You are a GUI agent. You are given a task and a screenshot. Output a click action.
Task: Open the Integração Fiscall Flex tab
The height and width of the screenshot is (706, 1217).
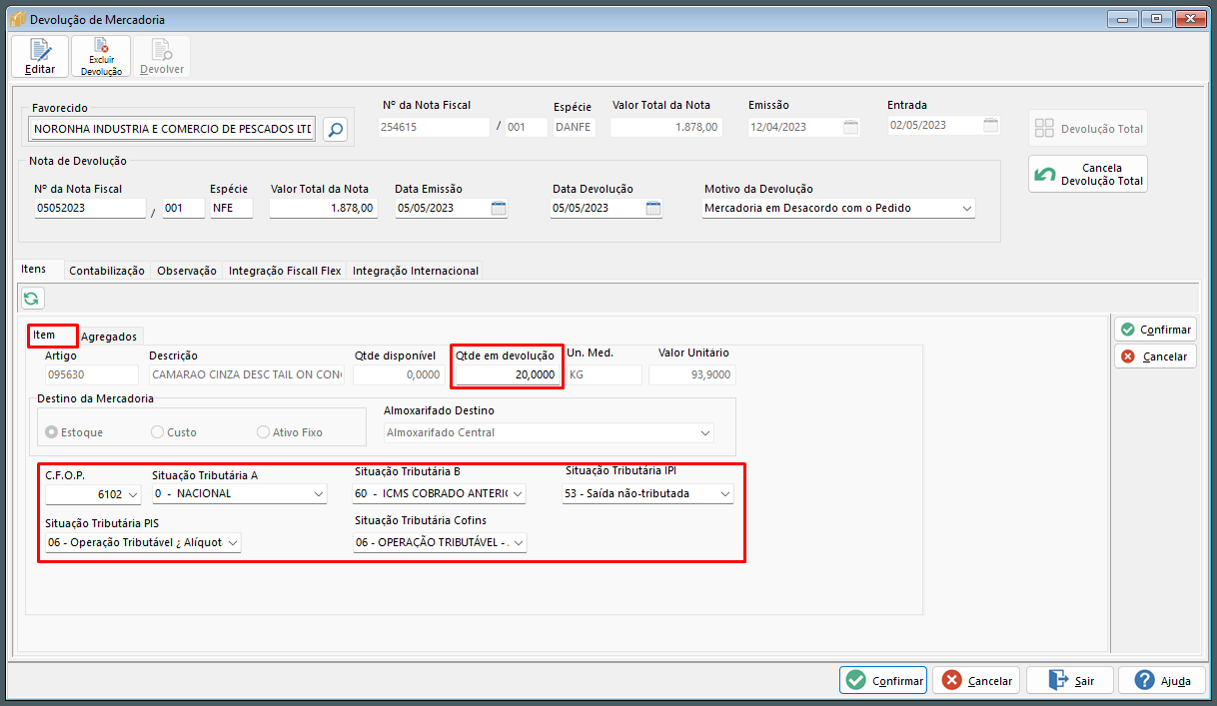tap(285, 271)
